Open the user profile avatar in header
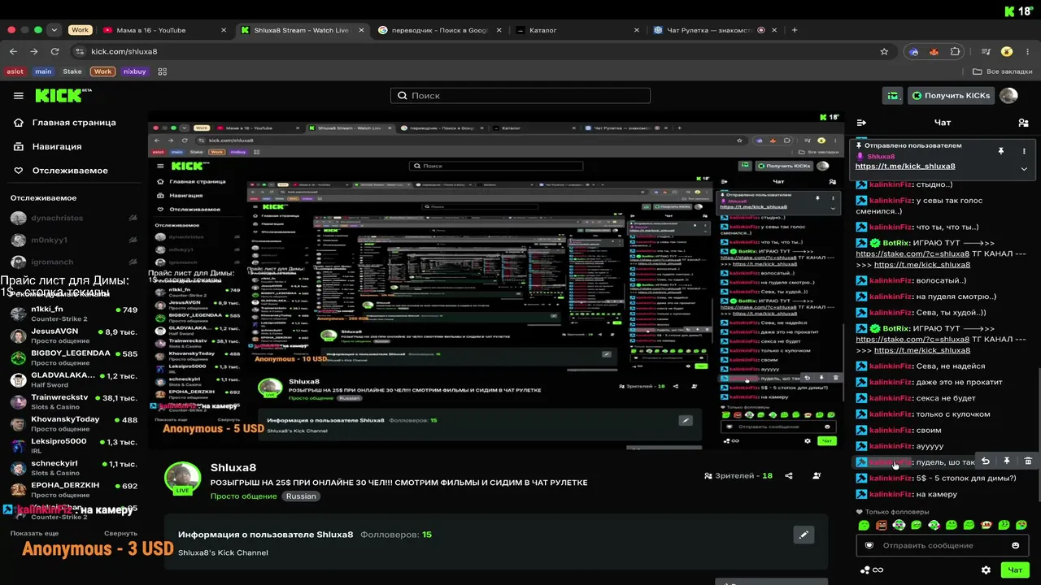Image resolution: width=1041 pixels, height=585 pixels. coord(1008,96)
